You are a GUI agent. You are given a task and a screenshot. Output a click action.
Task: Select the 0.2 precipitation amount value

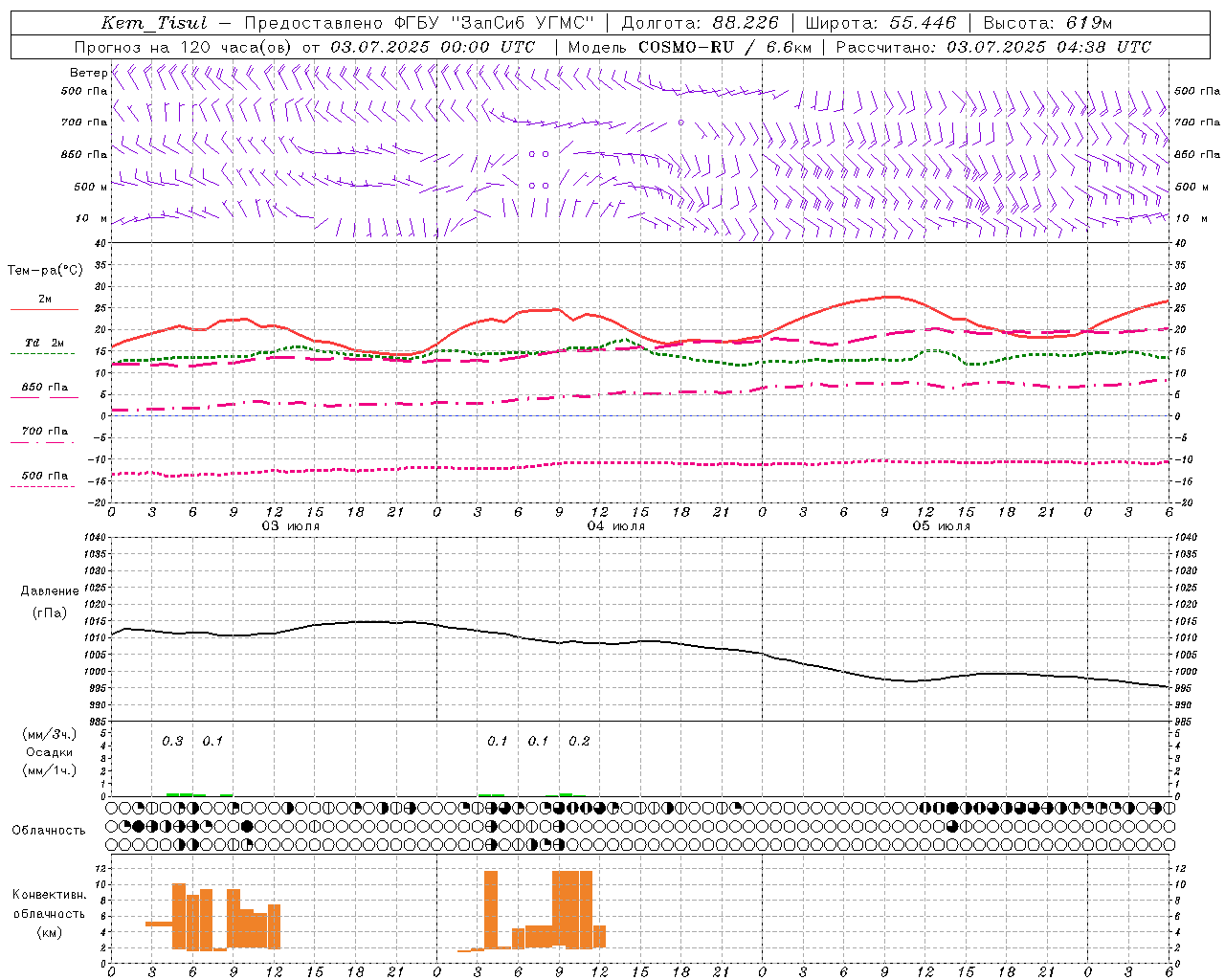(x=579, y=741)
